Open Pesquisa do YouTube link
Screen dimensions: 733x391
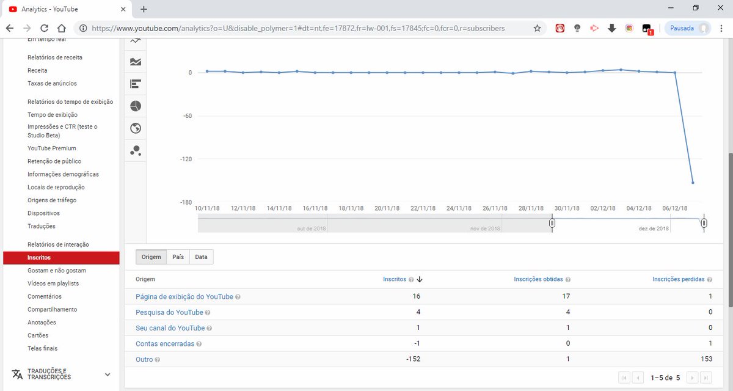click(170, 313)
